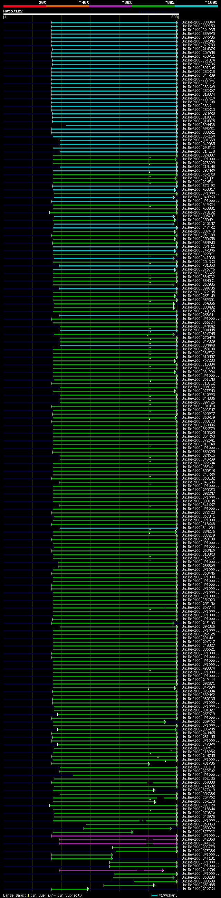Select label UniRef100_A4HP63
This screenshot has height=898, width=221.
(x=198, y=197)
